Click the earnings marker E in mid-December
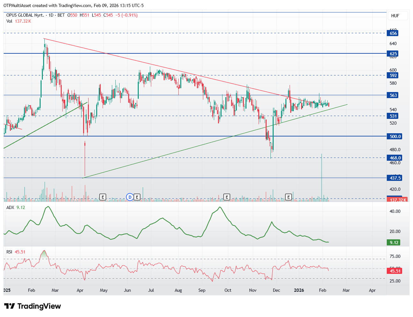This screenshot has width=413, height=317. [289, 197]
